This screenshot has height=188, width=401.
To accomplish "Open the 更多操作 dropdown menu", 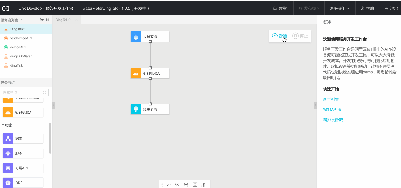I will pos(339,9).
